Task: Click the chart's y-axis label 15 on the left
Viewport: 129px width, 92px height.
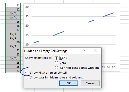Action: click(27, 35)
